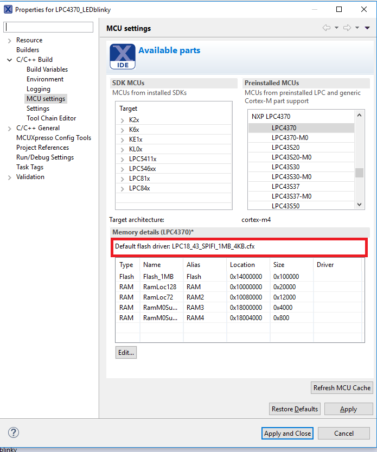377x452 pixels.
Task: Click Restore Defaults button
Action: point(295,409)
